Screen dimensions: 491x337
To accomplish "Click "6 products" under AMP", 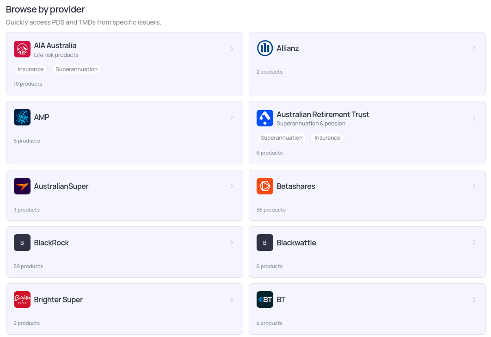I will coord(27,141).
